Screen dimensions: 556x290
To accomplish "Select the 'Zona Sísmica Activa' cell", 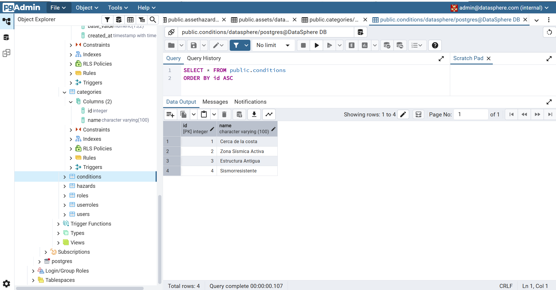I will click(247, 151).
